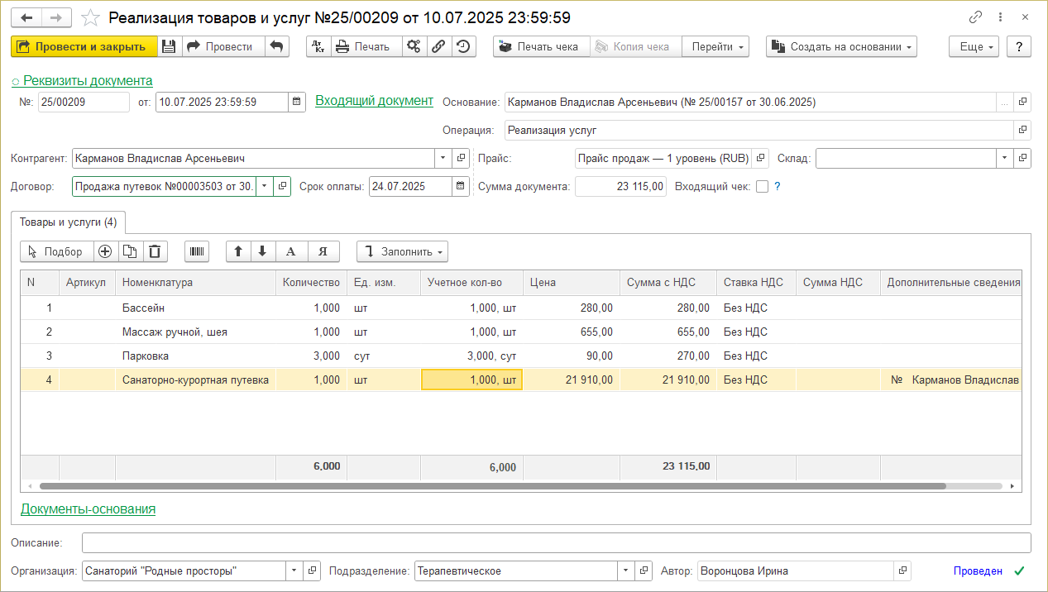
Task: Add a new row with plus icon
Action: tap(105, 251)
